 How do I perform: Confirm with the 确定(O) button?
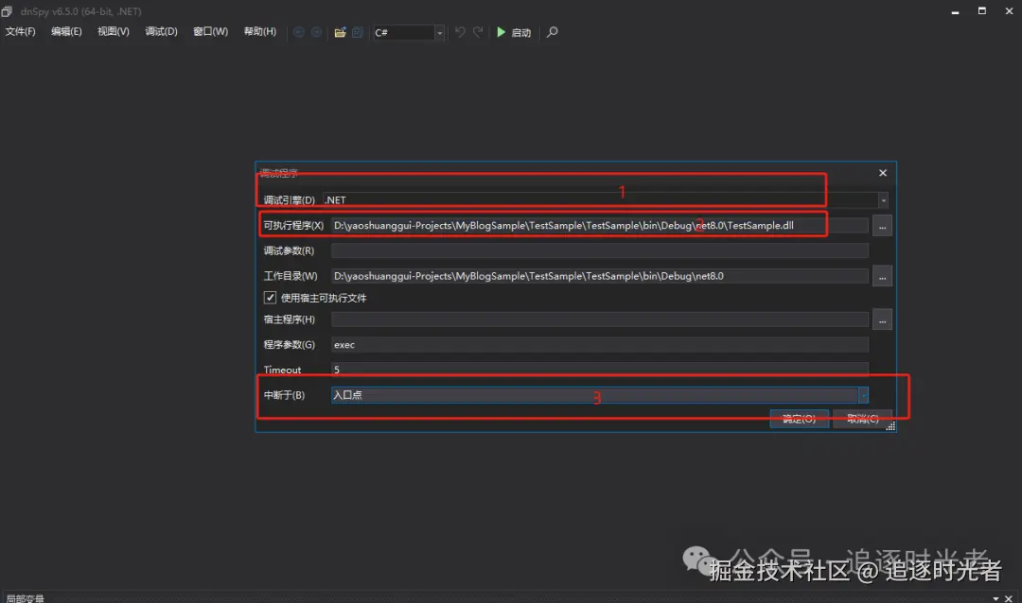[x=799, y=419]
